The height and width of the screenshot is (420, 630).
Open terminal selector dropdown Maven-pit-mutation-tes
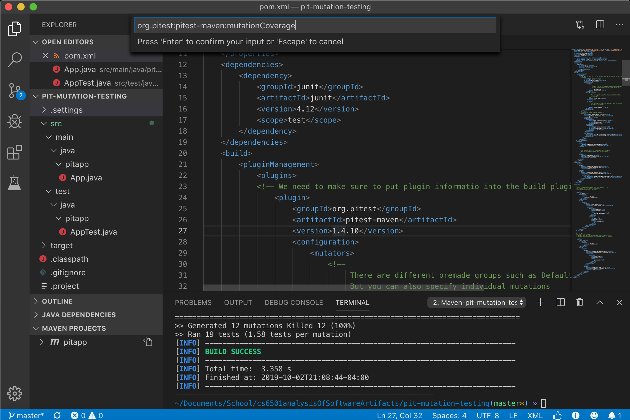[x=476, y=302]
